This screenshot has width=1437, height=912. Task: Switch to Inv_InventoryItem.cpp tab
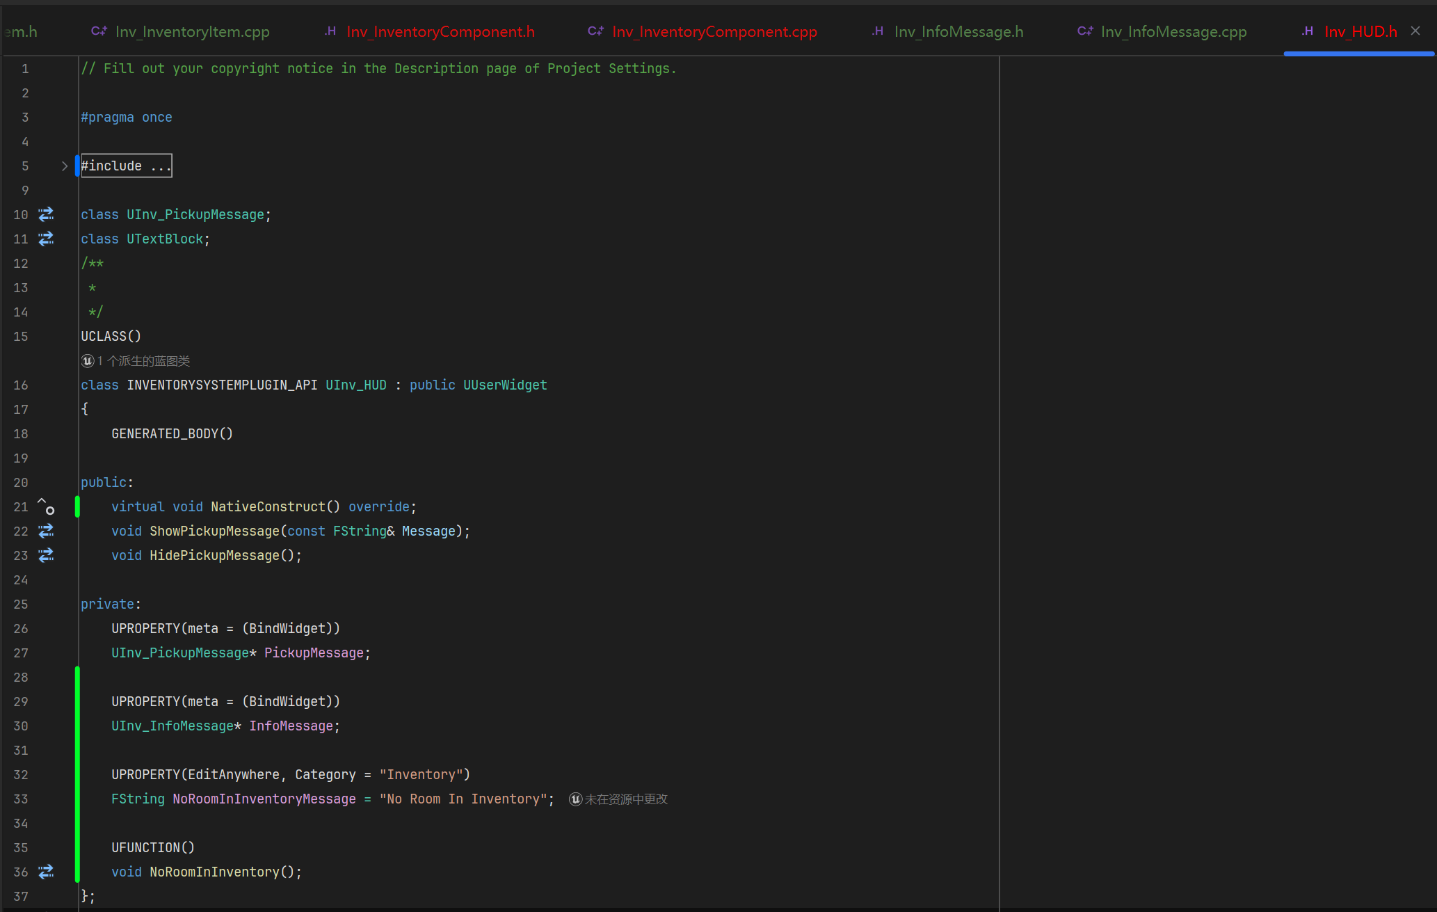(x=192, y=31)
